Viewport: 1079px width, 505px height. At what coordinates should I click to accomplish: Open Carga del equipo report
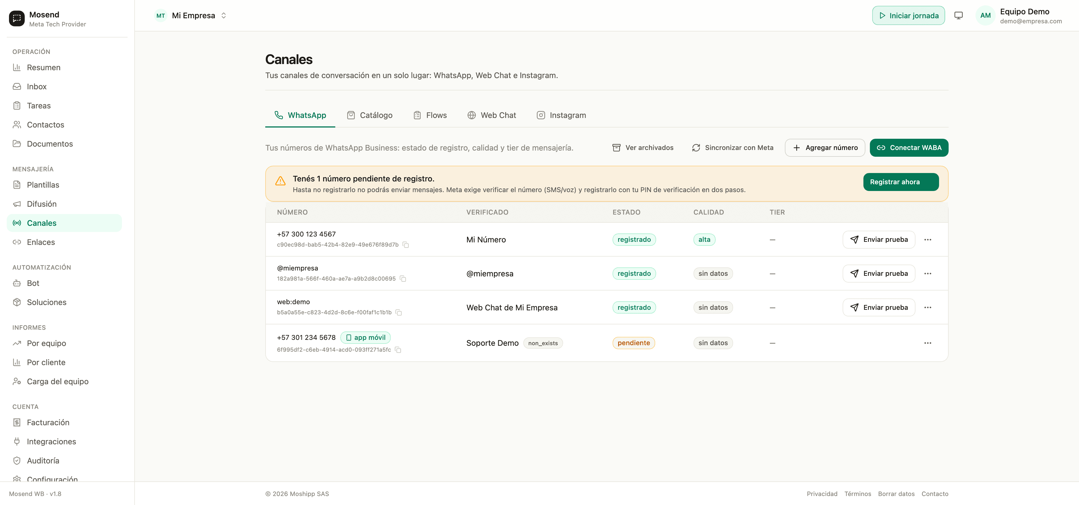tap(64, 381)
